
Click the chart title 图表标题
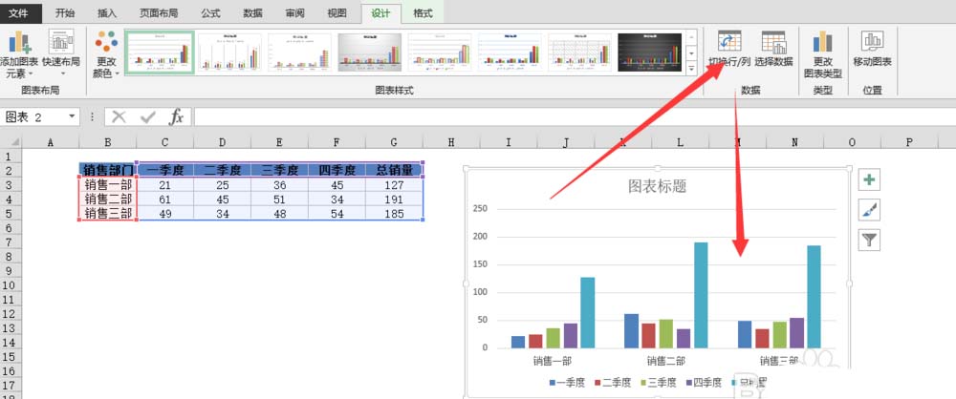click(658, 186)
